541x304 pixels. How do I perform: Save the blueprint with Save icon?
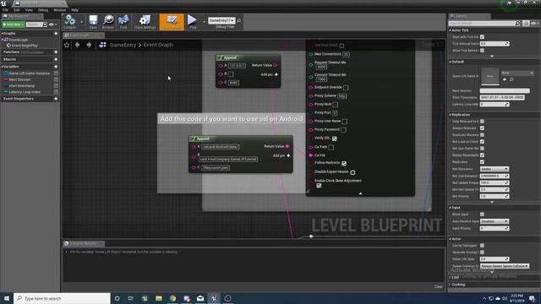point(93,21)
